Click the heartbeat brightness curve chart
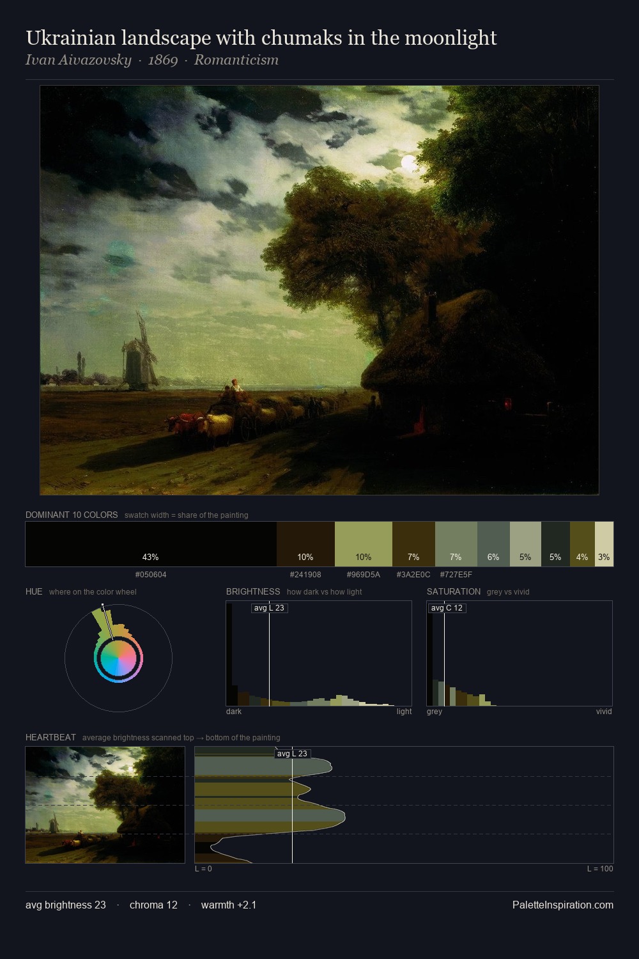The height and width of the screenshot is (959, 639). click(404, 805)
